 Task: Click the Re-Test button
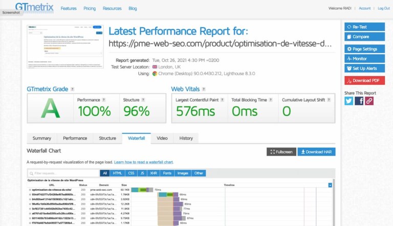tap(364, 27)
